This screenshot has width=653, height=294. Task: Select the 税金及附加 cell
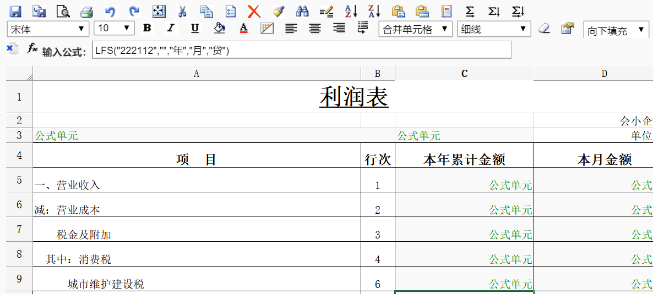click(x=197, y=229)
